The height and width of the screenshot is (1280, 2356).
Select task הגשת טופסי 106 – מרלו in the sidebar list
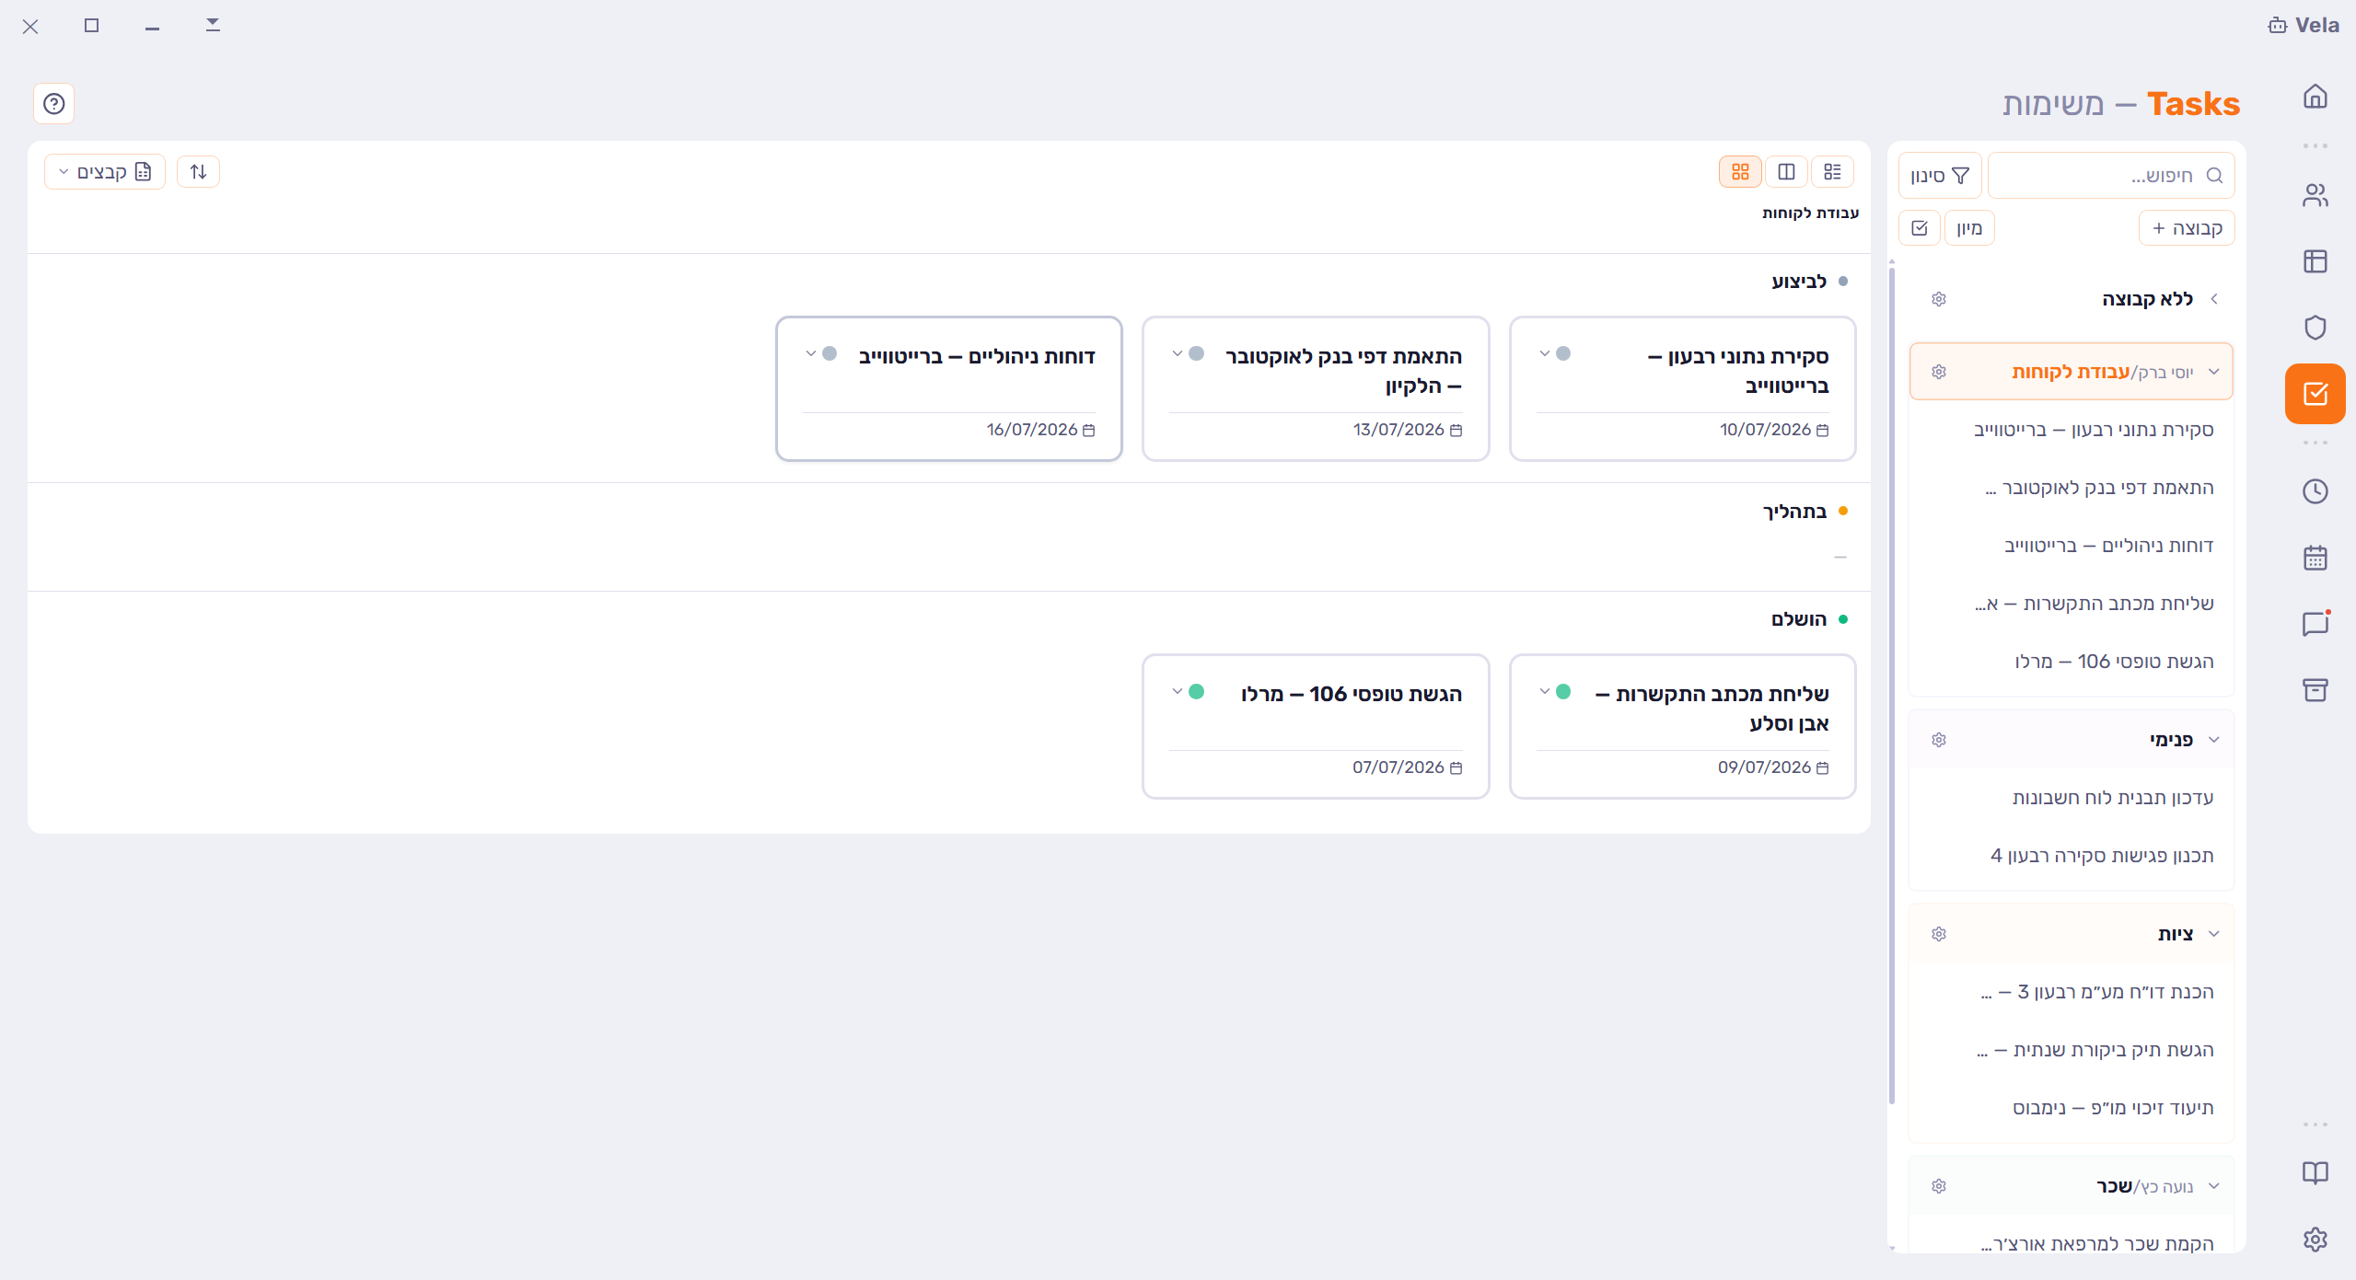pos(2114,662)
